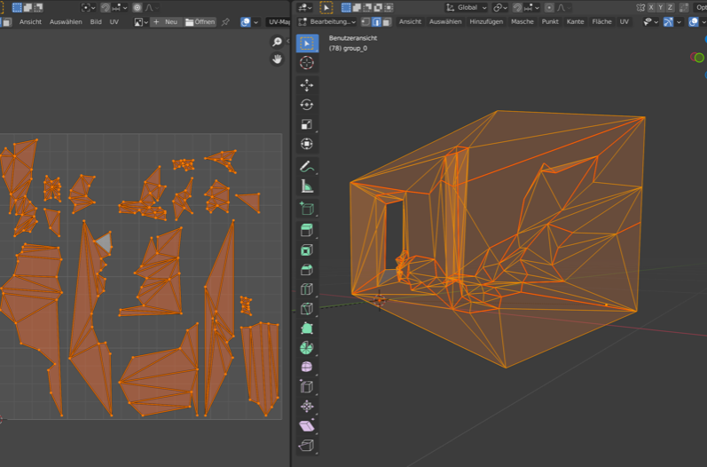The height and width of the screenshot is (467, 707).
Task: Open the Bearbeitung mode dropdown
Action: click(x=327, y=21)
